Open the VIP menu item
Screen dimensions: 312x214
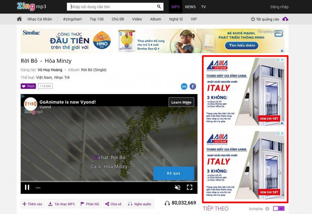(193, 19)
